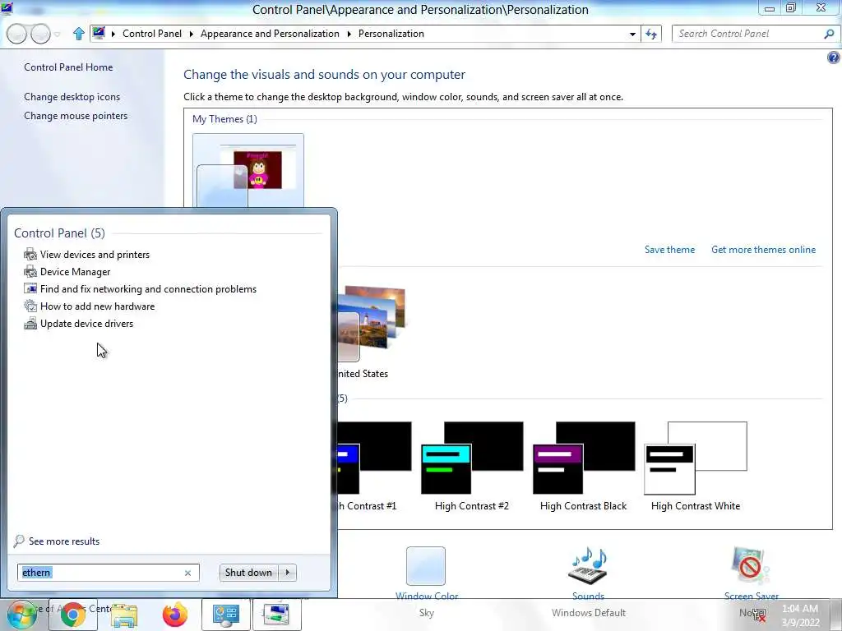Expand the Shut down options arrow
842x631 pixels.
point(288,573)
